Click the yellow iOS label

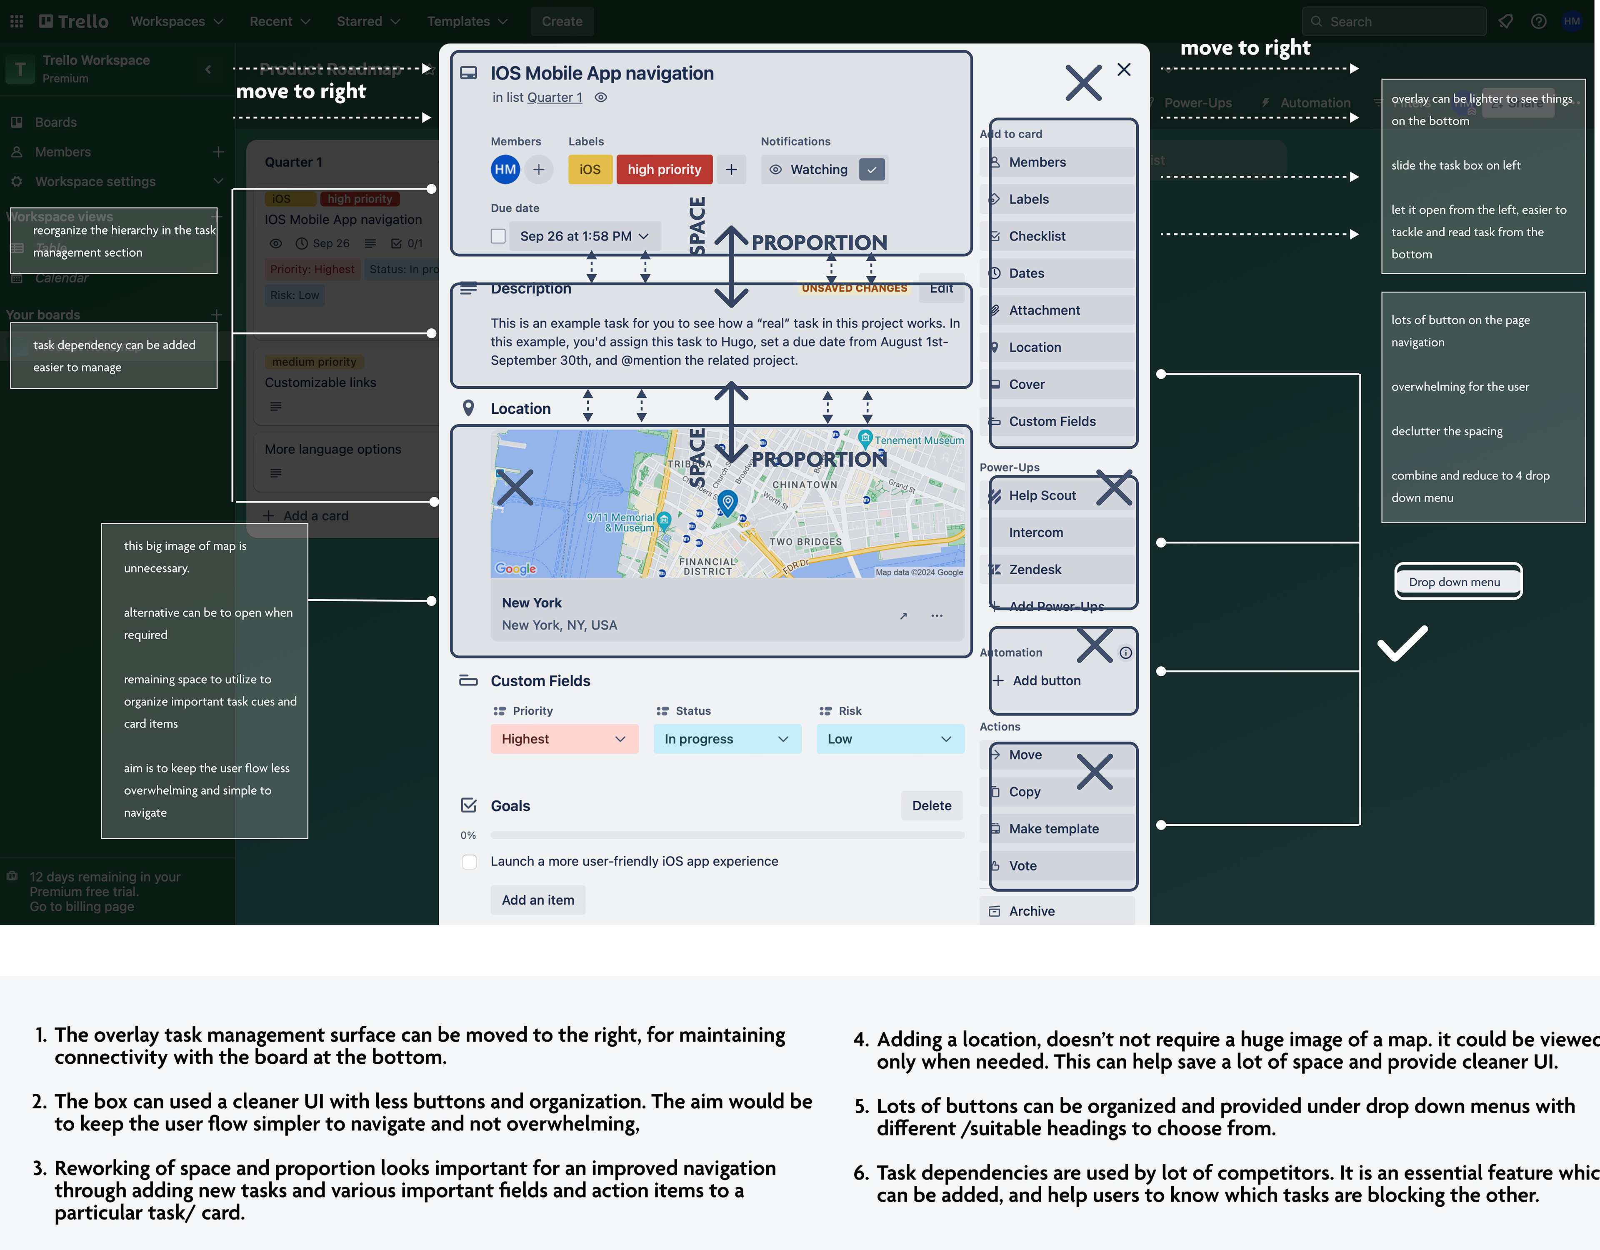tap(590, 169)
